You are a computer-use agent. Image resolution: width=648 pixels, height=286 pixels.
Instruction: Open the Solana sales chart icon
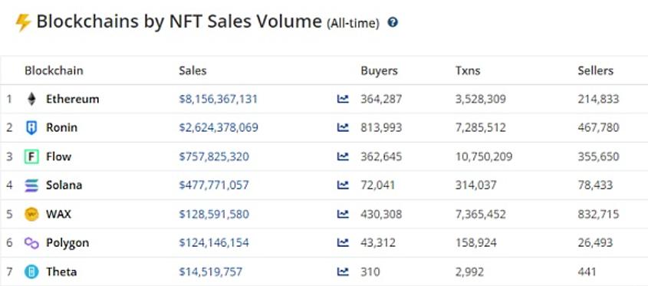click(343, 185)
